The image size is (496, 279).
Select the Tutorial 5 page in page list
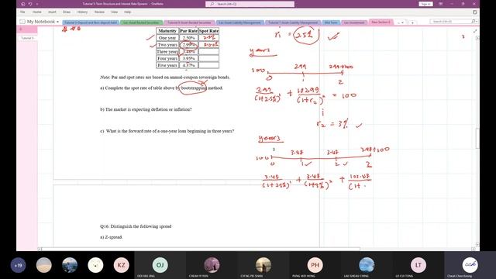coord(27,38)
